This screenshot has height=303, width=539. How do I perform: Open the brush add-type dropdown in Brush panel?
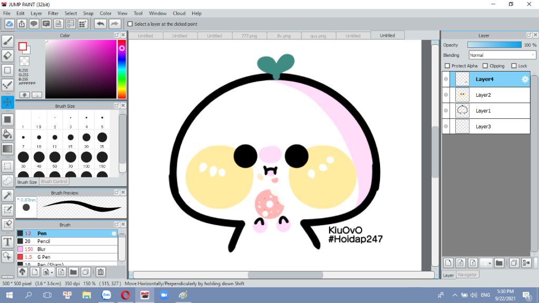(52, 272)
